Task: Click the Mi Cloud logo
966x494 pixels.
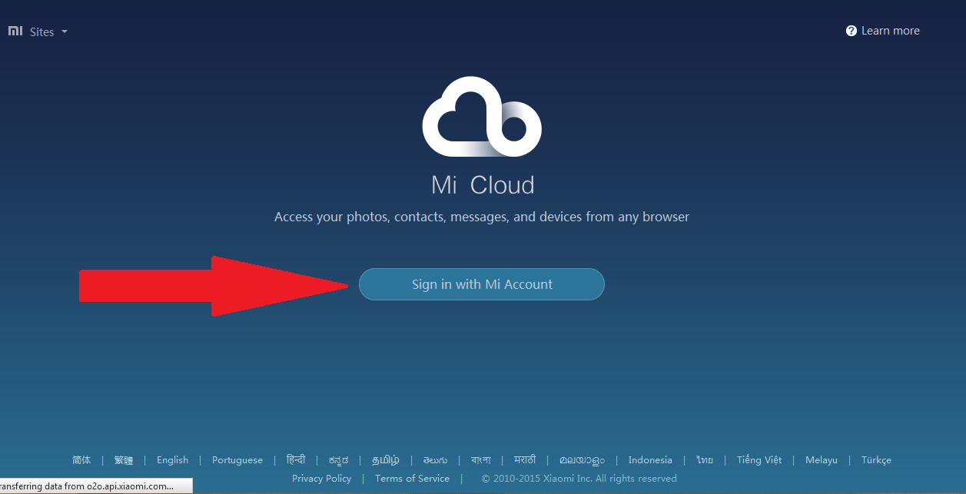Action: [482, 115]
